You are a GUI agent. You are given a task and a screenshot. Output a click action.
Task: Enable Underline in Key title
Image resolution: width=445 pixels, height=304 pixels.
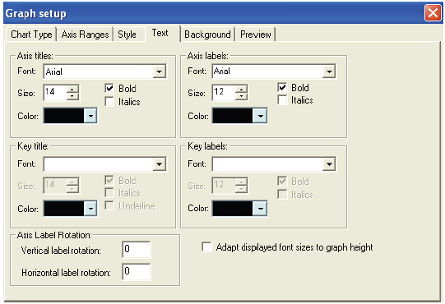point(109,205)
